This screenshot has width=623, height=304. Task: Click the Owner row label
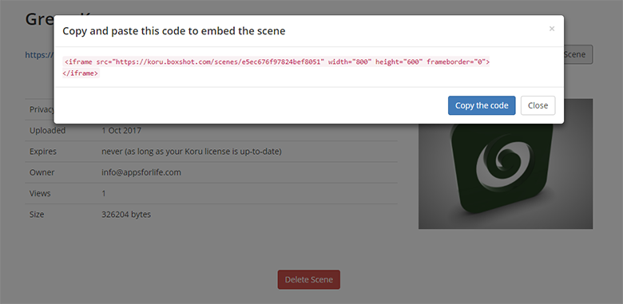pos(42,172)
